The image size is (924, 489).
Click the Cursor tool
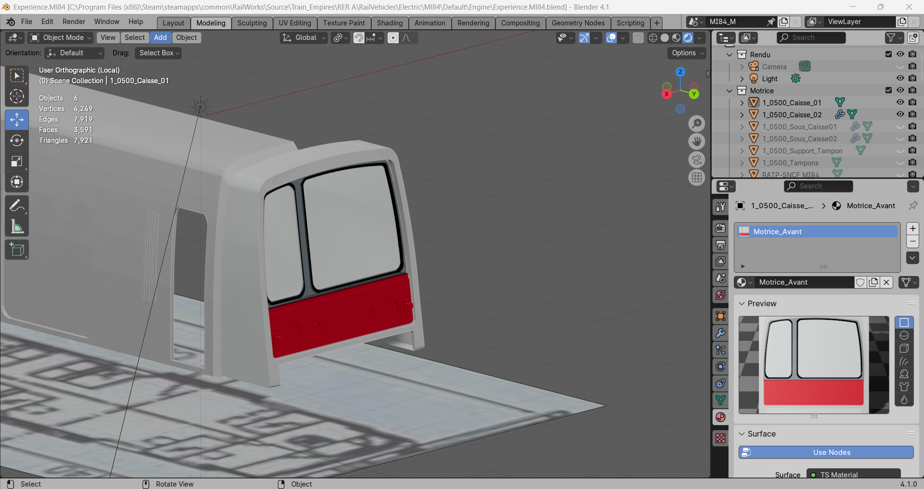click(17, 96)
